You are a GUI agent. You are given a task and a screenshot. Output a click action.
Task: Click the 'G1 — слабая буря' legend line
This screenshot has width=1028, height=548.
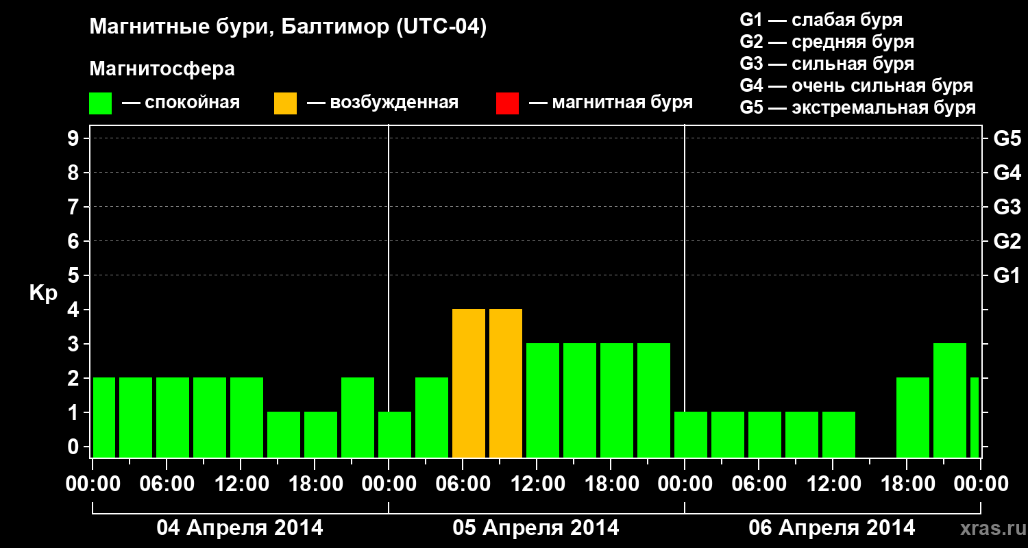point(821,20)
